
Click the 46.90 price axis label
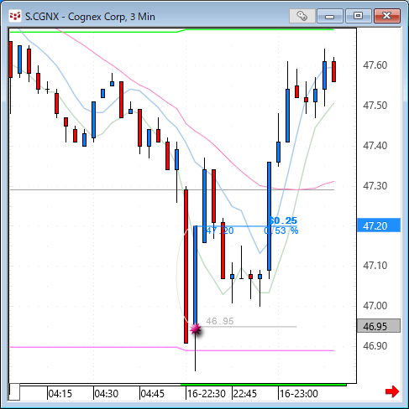pyautogui.click(x=375, y=346)
